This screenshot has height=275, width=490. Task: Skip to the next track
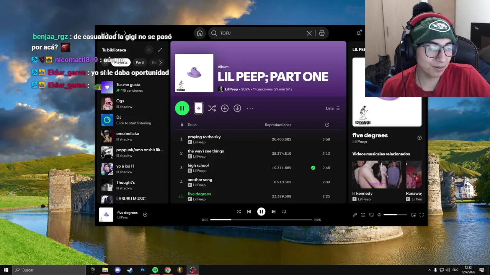pyautogui.click(x=273, y=212)
